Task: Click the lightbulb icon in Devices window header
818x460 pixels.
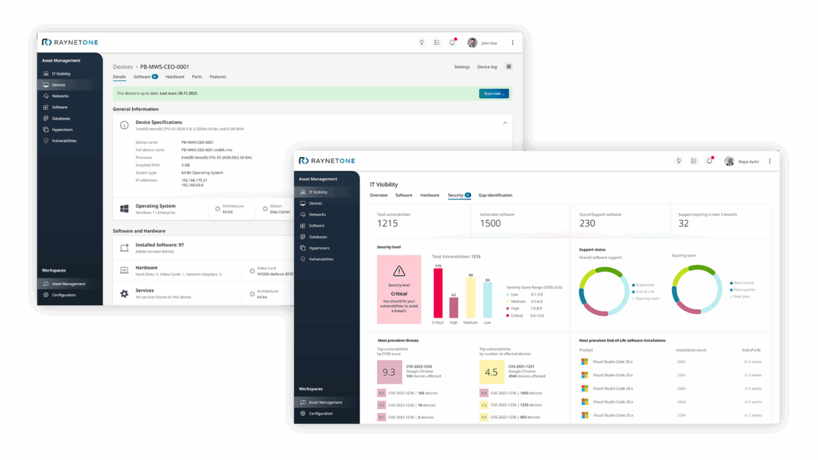Action: (422, 43)
